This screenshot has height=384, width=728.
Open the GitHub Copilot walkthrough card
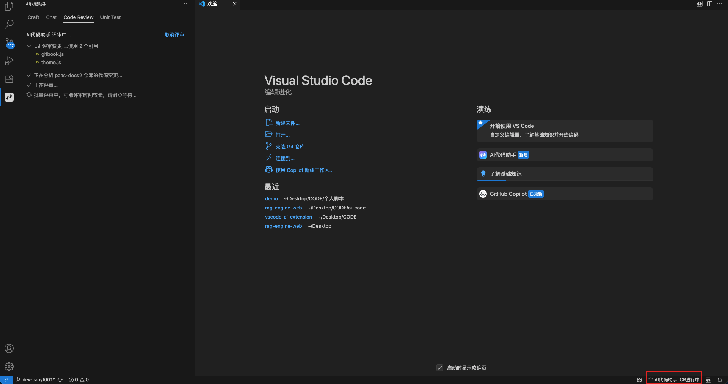tap(565, 194)
